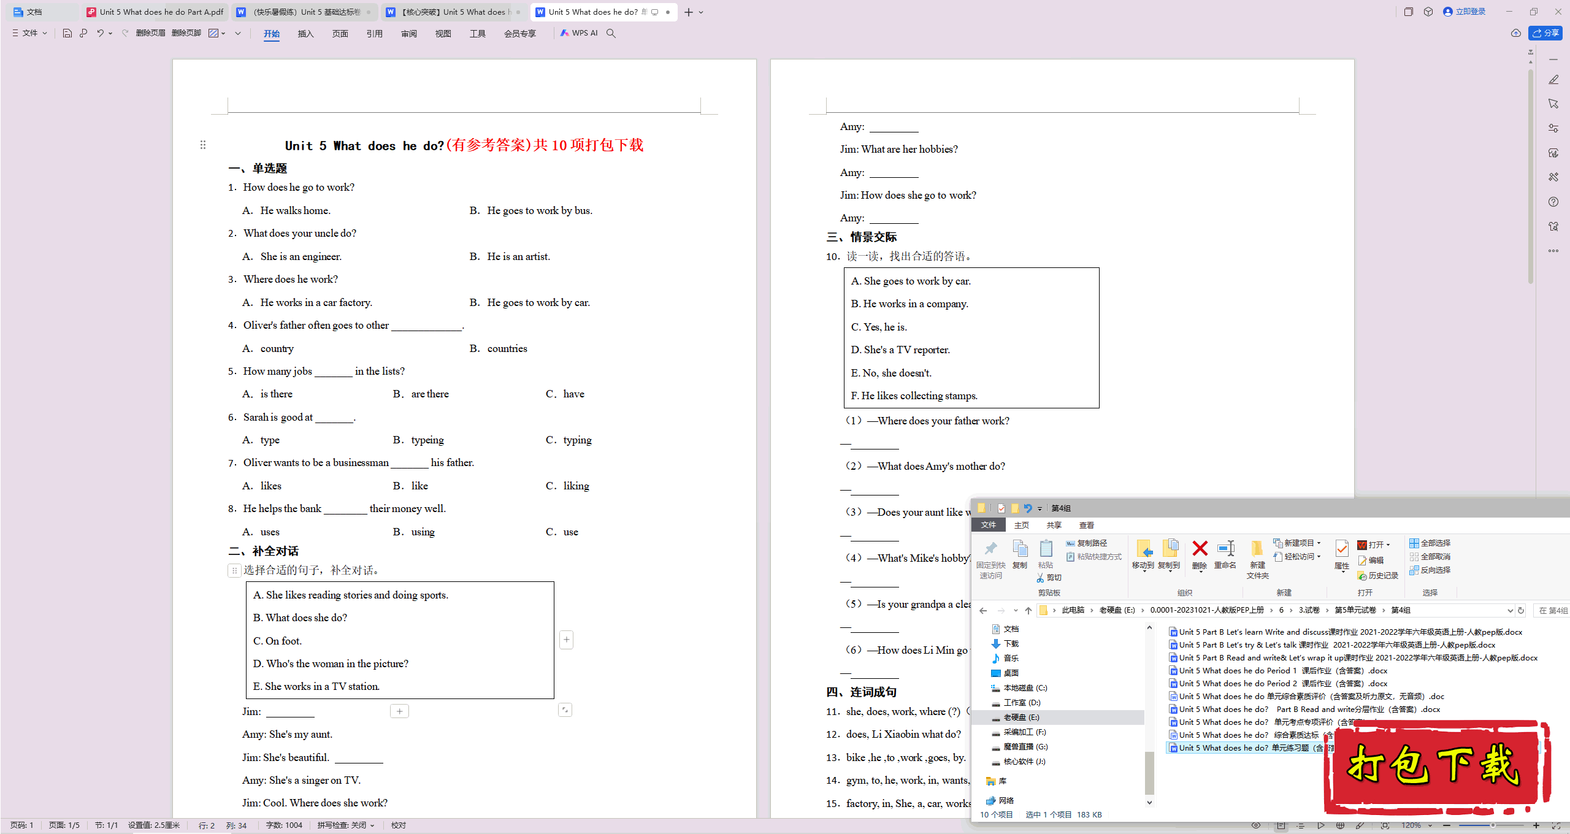The image size is (1570, 834).
Task: Click the print layout view icon in status bar
Action: pyautogui.click(x=1281, y=825)
